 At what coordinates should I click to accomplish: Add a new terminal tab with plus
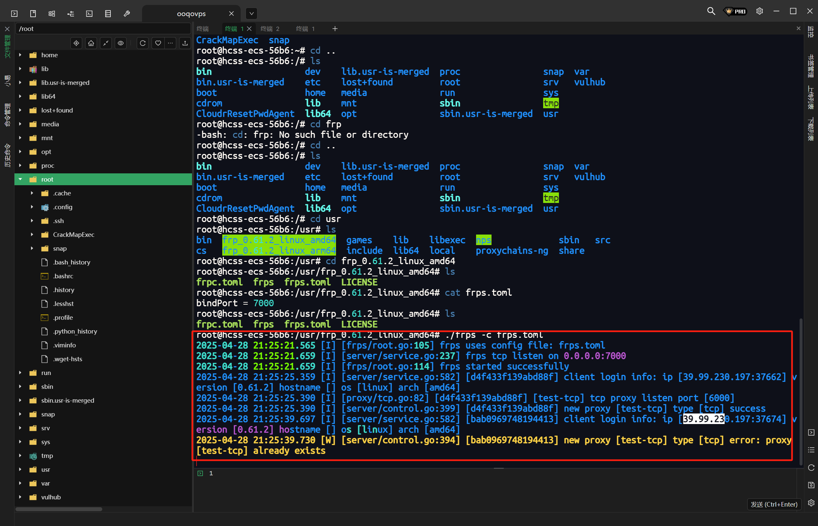335,29
